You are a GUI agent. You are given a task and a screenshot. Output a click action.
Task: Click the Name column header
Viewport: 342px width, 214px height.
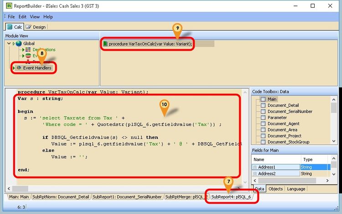click(x=276, y=159)
